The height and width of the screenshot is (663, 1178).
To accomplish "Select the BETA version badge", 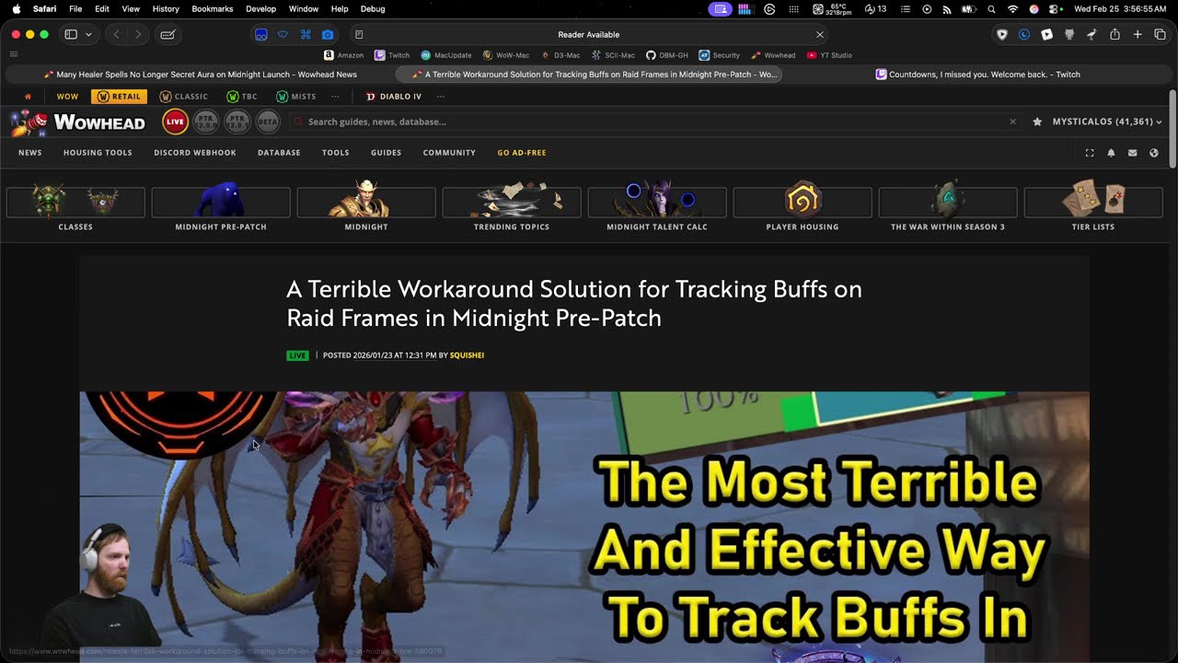I will 268,122.
